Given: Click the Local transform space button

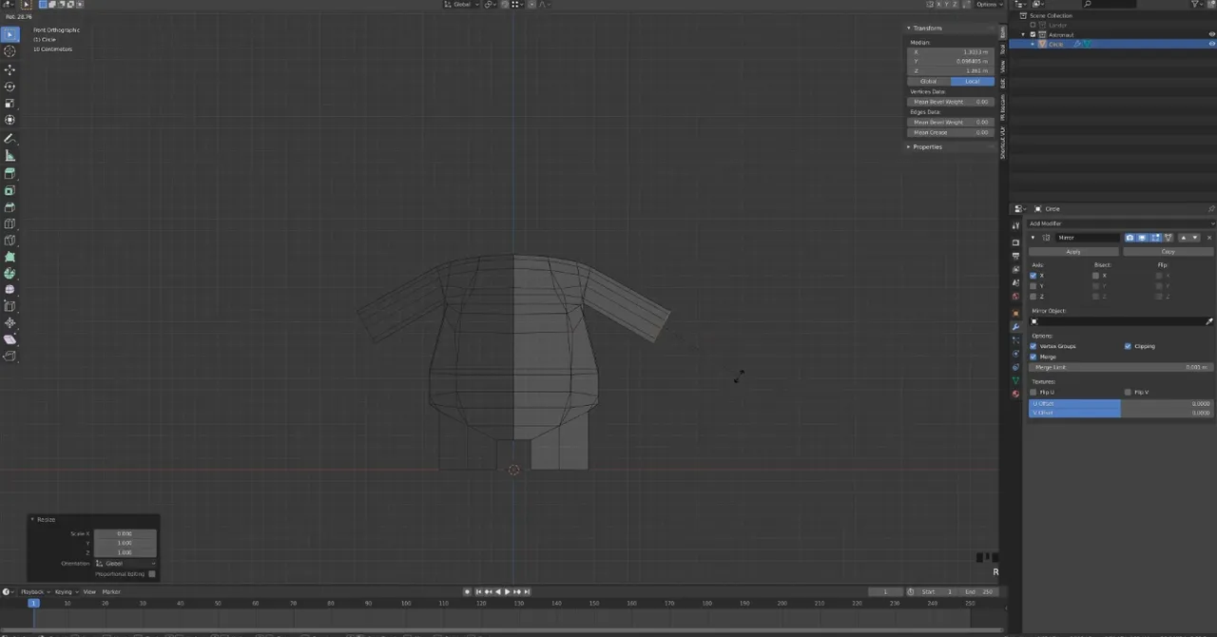Looking at the screenshot, I should click(972, 81).
